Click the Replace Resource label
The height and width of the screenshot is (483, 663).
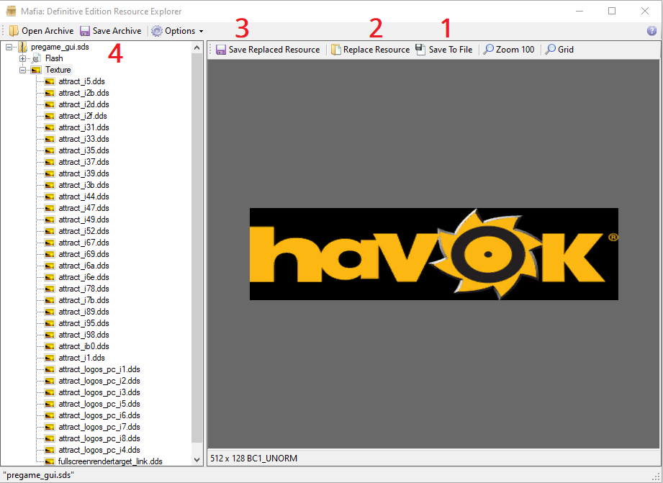(x=376, y=50)
